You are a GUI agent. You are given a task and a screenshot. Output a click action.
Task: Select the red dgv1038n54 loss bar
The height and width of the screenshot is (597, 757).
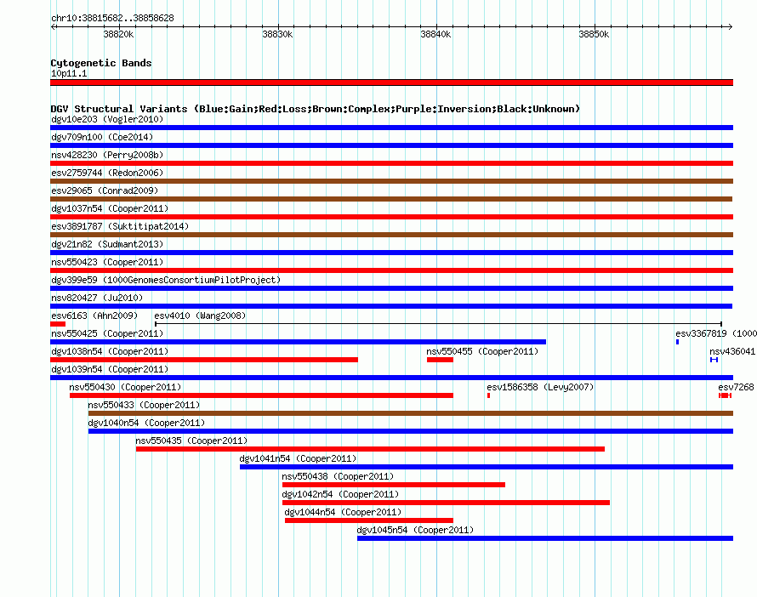(x=204, y=360)
